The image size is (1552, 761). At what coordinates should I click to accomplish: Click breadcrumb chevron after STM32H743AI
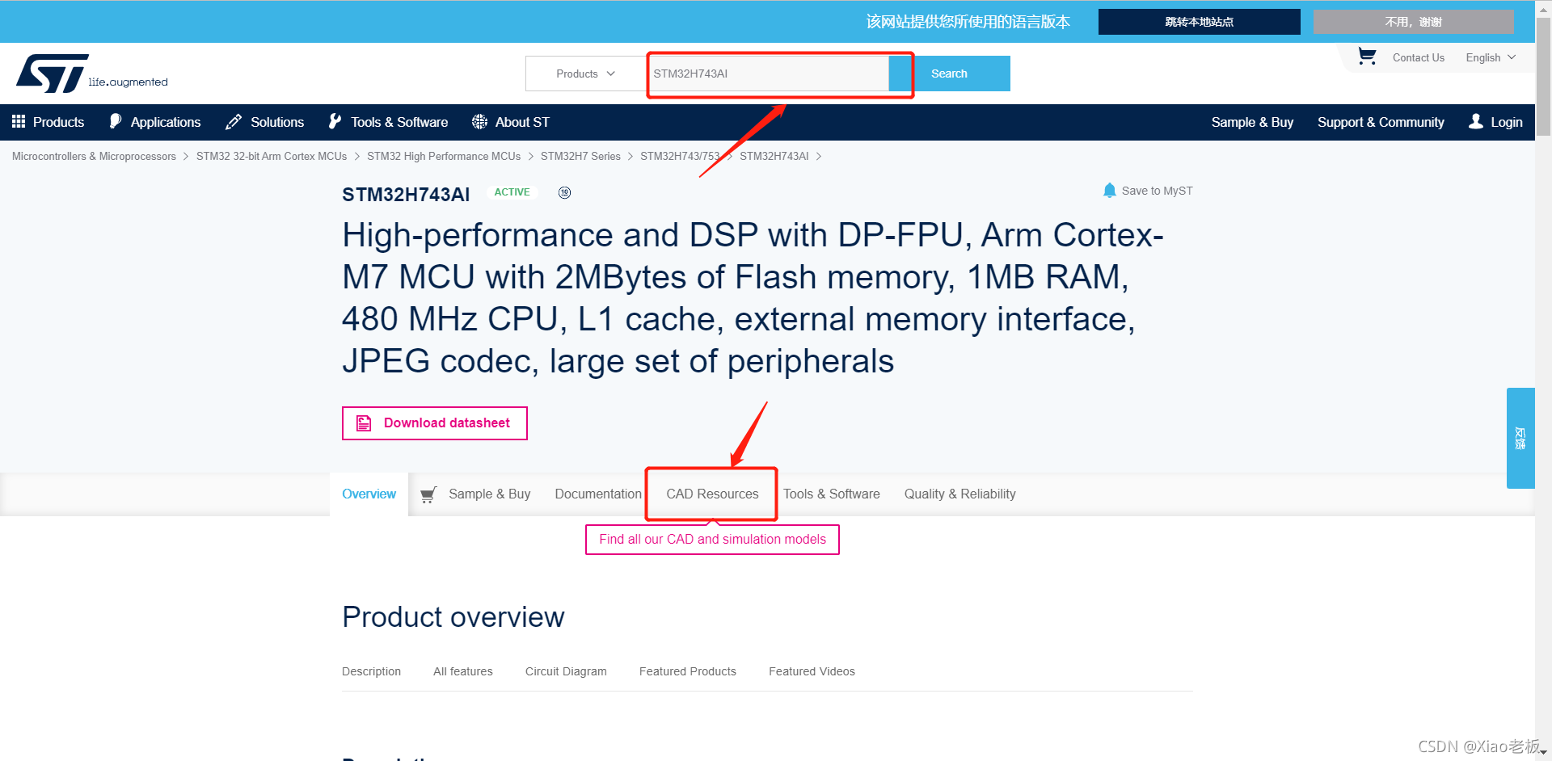pos(819,157)
